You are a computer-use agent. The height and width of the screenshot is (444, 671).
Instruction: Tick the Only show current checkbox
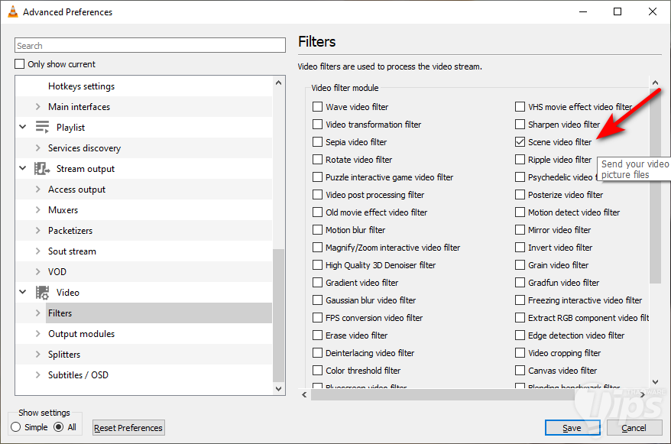click(21, 64)
